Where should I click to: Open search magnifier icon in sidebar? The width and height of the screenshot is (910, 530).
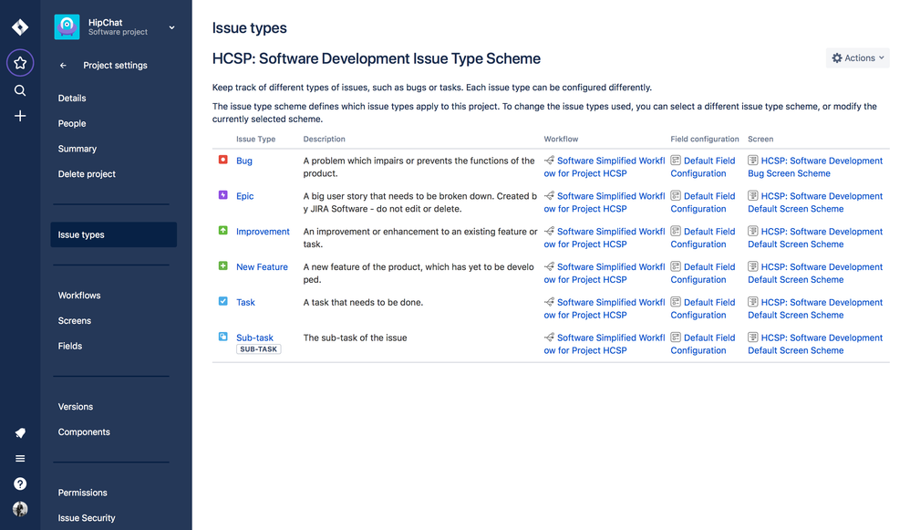tap(20, 90)
